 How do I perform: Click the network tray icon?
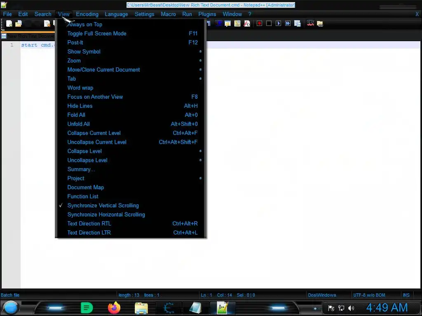(341, 308)
